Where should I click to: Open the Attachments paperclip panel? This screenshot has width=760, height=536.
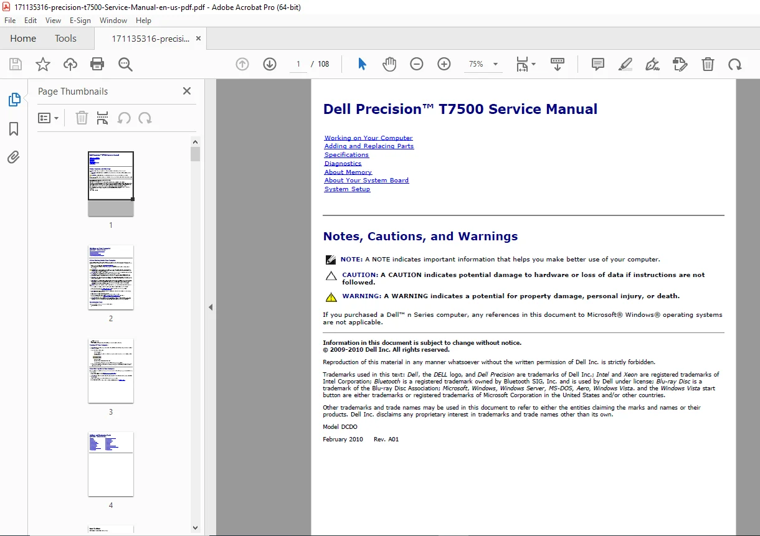tap(14, 157)
